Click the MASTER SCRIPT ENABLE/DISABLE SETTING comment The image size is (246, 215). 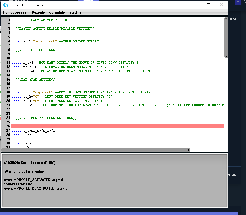55,29
